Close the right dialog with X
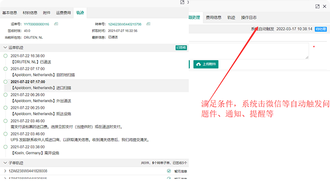The image size is (330, 186). point(325,6)
